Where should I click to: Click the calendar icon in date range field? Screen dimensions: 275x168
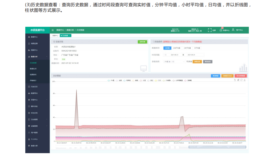point(166,55)
